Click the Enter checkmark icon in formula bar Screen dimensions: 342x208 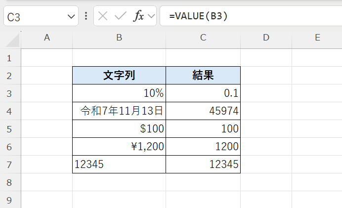(120, 16)
